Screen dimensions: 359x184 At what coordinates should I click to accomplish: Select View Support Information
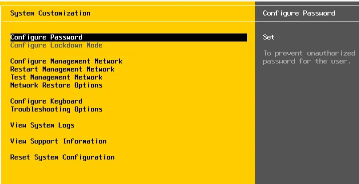(x=58, y=141)
